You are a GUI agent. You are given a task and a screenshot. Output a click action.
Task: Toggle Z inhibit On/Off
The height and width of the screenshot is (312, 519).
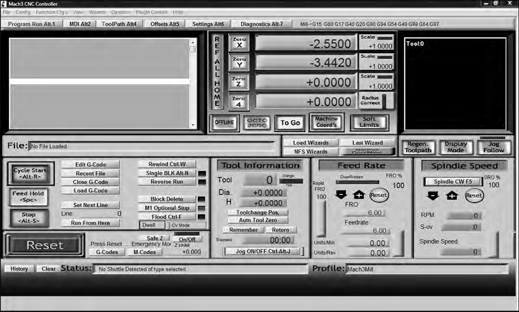187,240
